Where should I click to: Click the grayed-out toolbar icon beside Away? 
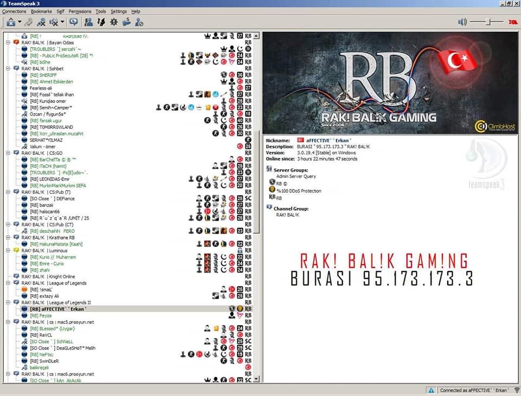[29, 22]
